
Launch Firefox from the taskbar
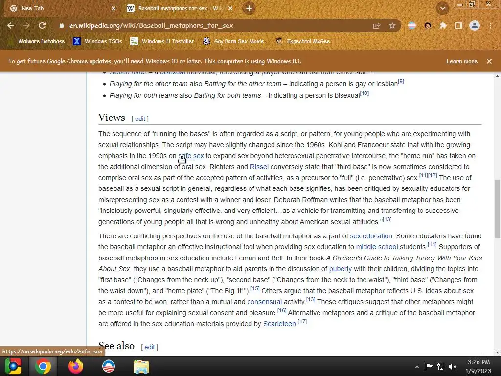tap(76, 366)
